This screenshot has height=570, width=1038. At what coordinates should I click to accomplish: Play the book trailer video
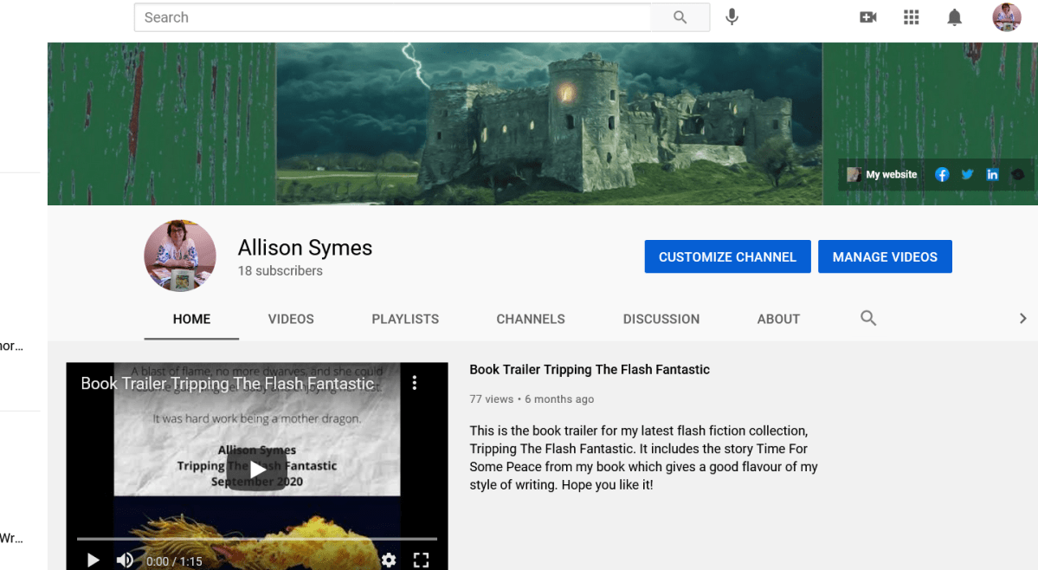click(x=257, y=470)
